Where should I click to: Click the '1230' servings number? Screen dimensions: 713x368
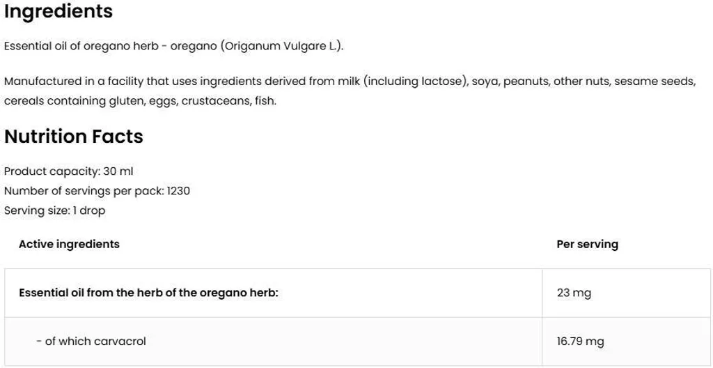click(x=178, y=191)
